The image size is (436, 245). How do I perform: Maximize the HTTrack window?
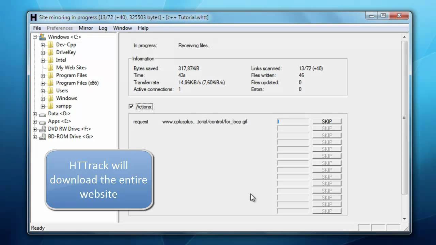tap(383, 16)
